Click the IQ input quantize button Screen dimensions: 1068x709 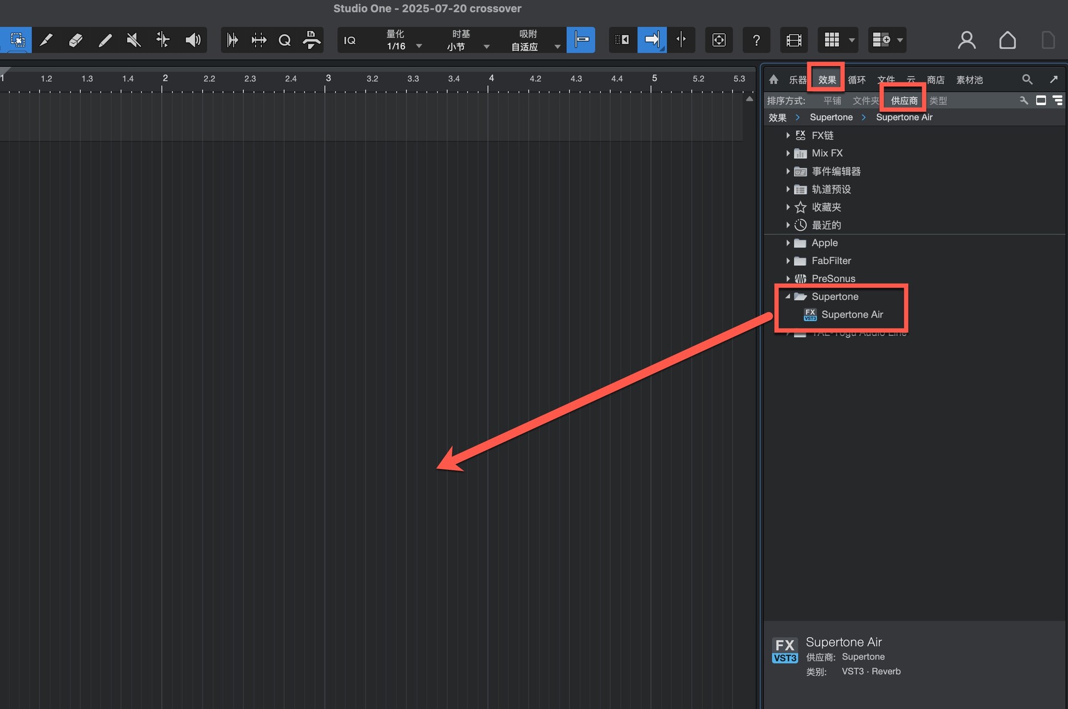350,40
